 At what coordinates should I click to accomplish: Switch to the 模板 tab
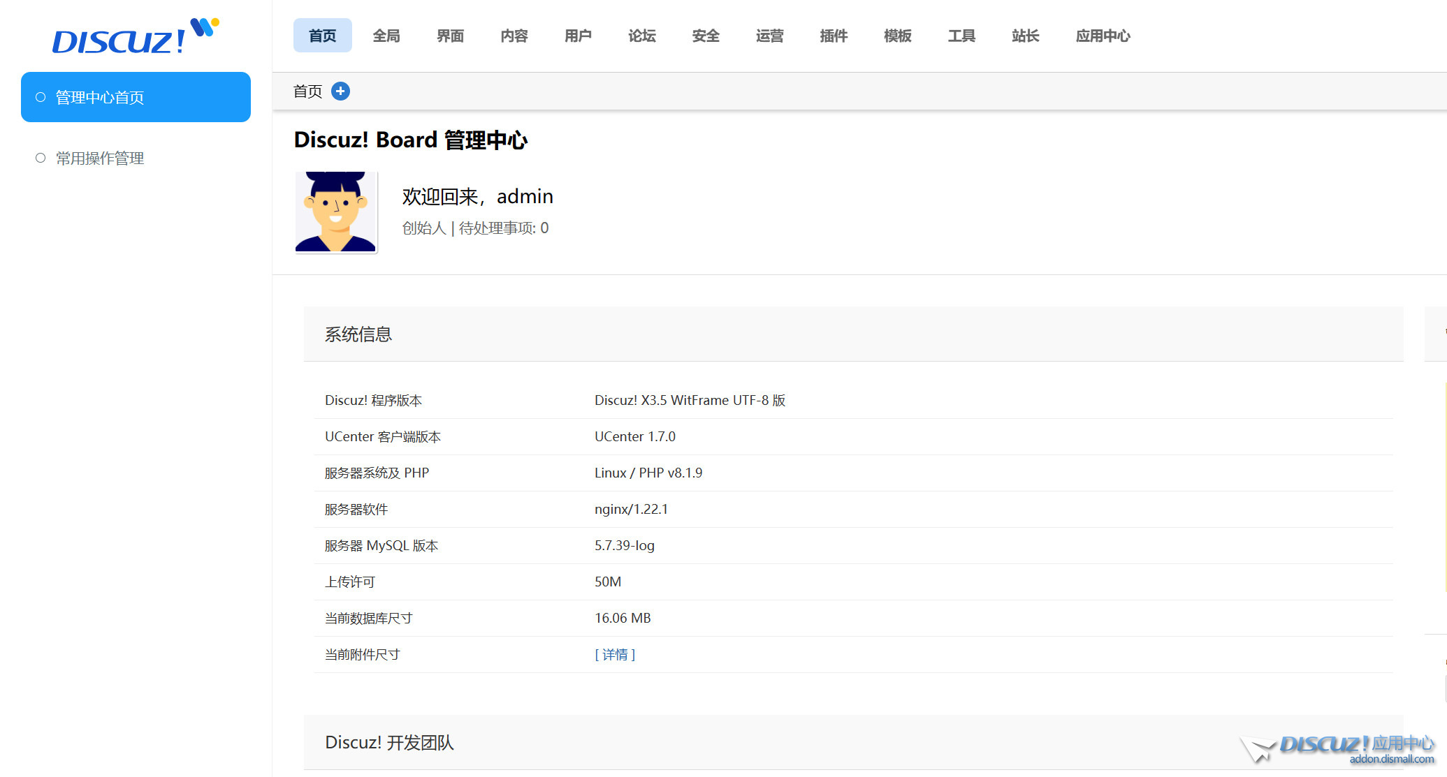coord(898,36)
